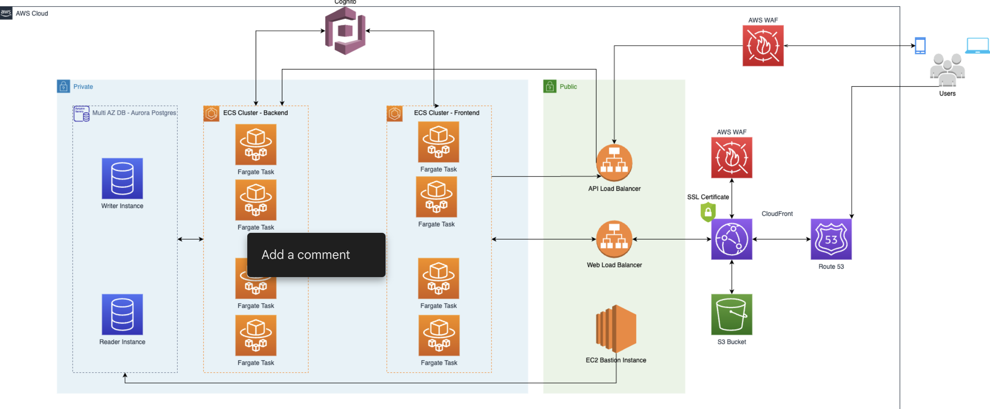Select the Cognito icon
Screen dimensions: 990x409
[x=345, y=31]
